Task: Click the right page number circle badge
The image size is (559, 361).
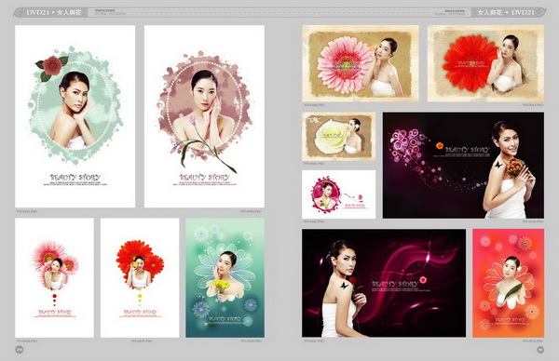Action: click(540, 350)
